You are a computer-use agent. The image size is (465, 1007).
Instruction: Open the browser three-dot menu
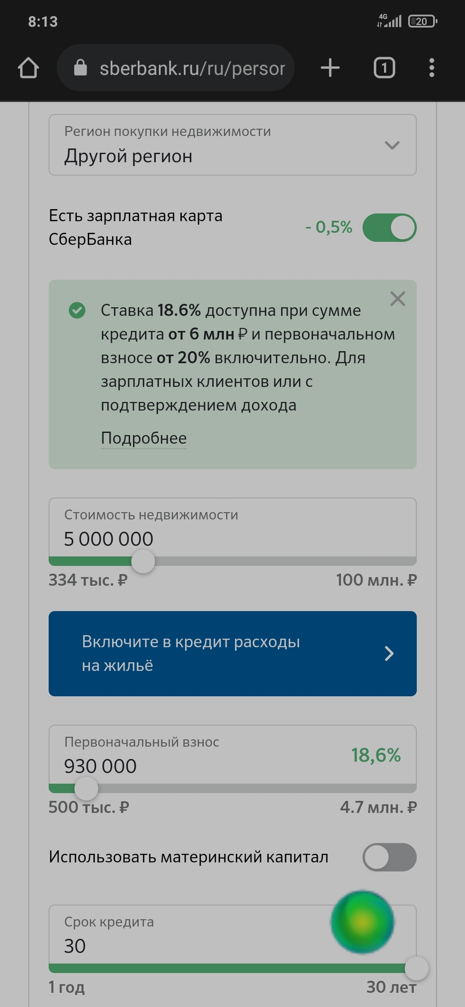(431, 68)
